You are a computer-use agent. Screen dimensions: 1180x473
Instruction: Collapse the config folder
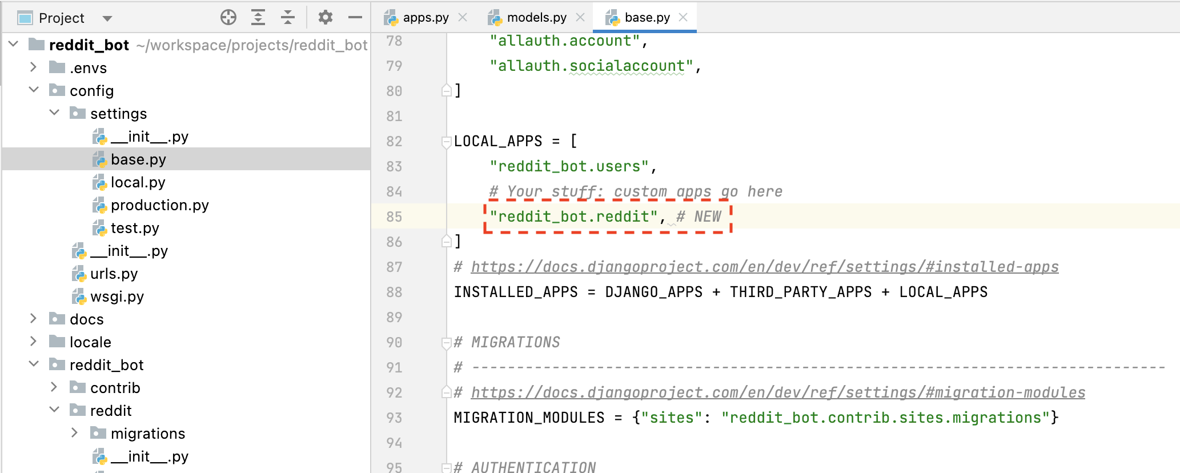[34, 90]
